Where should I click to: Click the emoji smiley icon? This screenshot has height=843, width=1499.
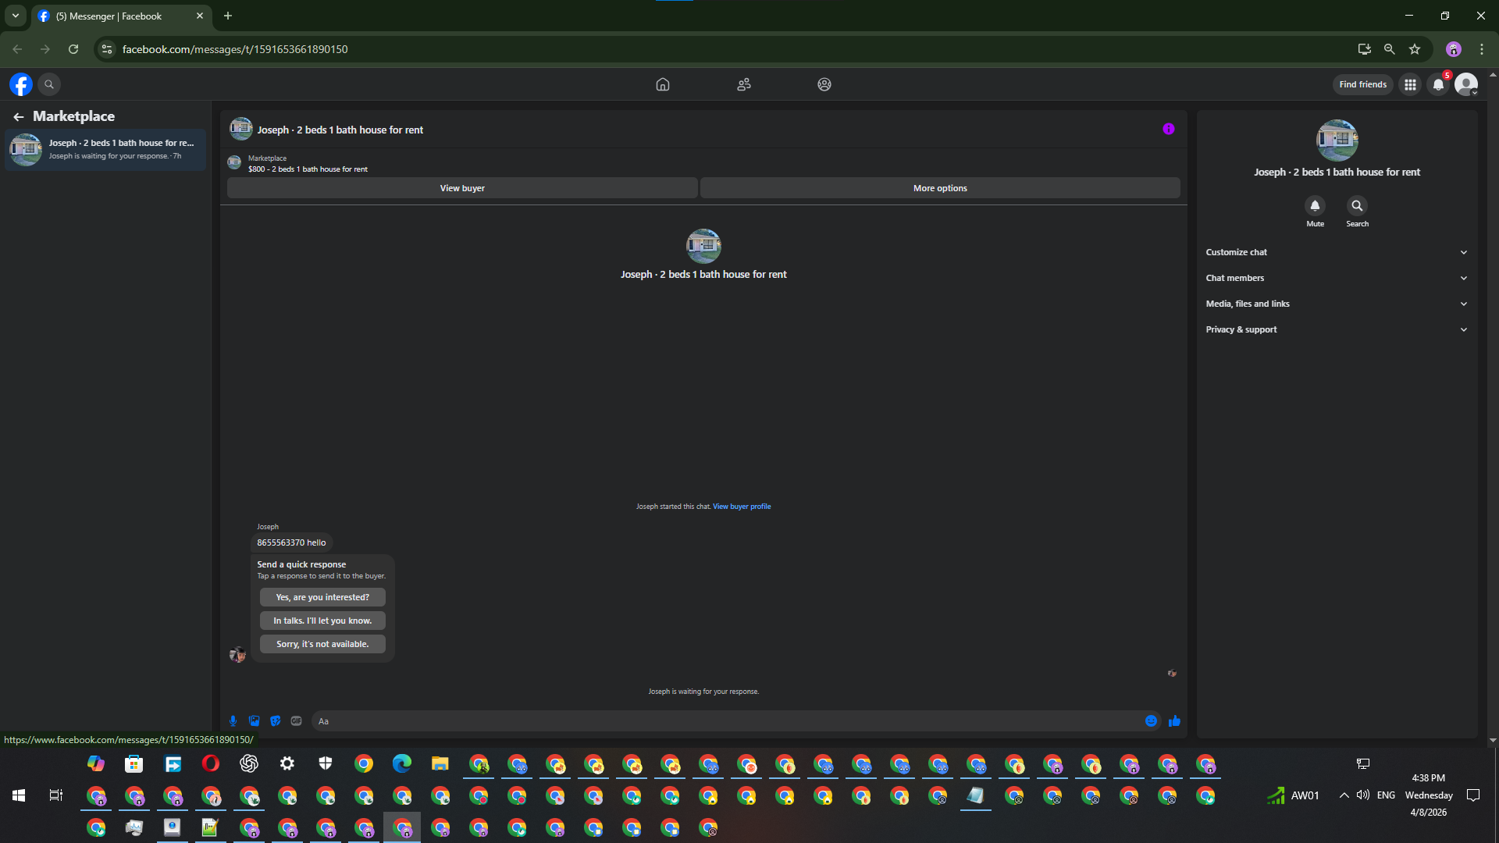[x=1151, y=721]
